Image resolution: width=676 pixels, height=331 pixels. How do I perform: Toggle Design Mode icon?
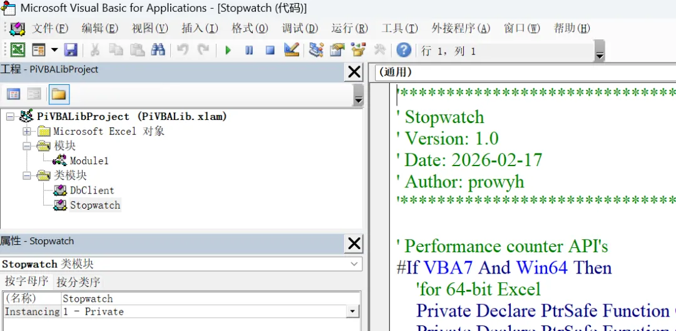point(292,50)
